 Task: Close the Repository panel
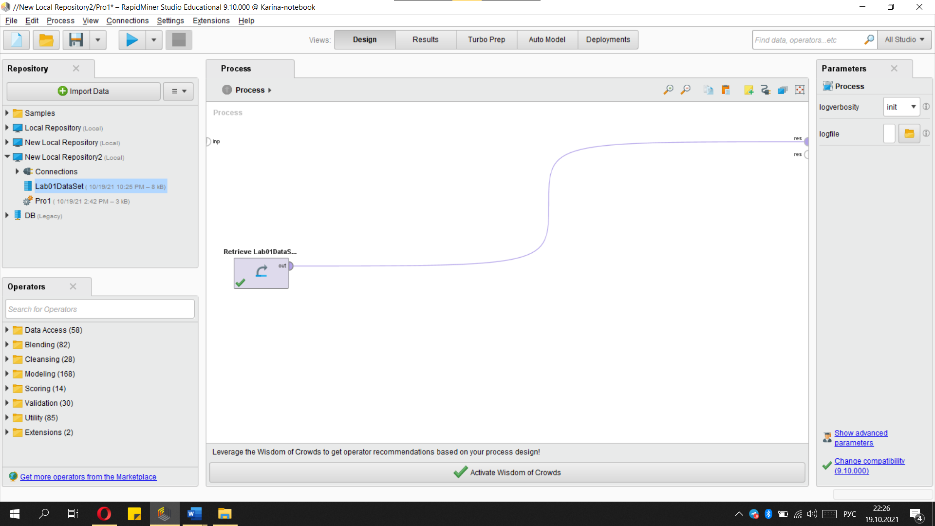point(76,68)
